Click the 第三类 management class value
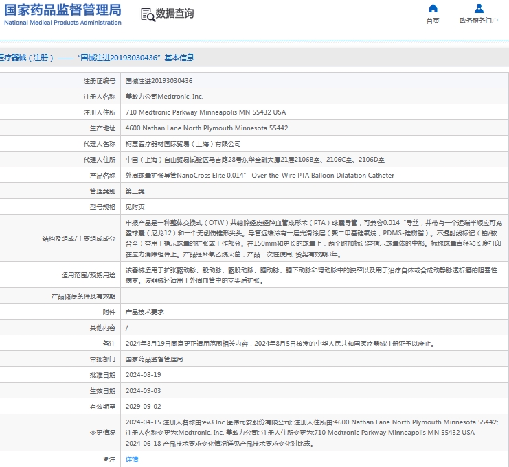Viewport: 509px width, 467px height. tap(135, 191)
